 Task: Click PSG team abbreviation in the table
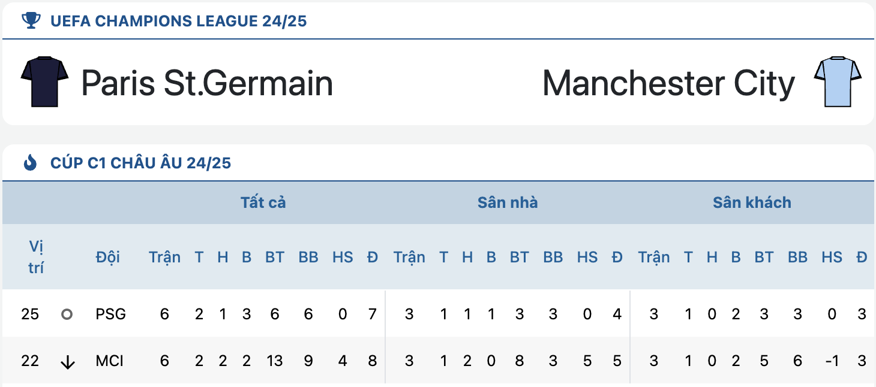pyautogui.click(x=111, y=314)
